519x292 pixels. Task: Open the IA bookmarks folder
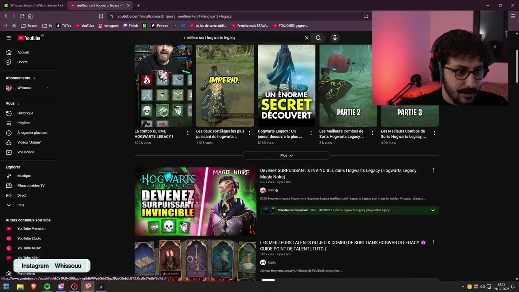(47, 26)
